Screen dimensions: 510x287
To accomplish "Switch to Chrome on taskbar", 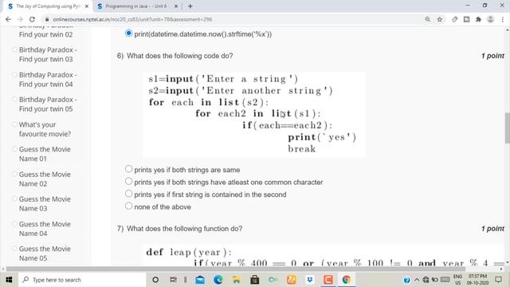I will (347, 280).
